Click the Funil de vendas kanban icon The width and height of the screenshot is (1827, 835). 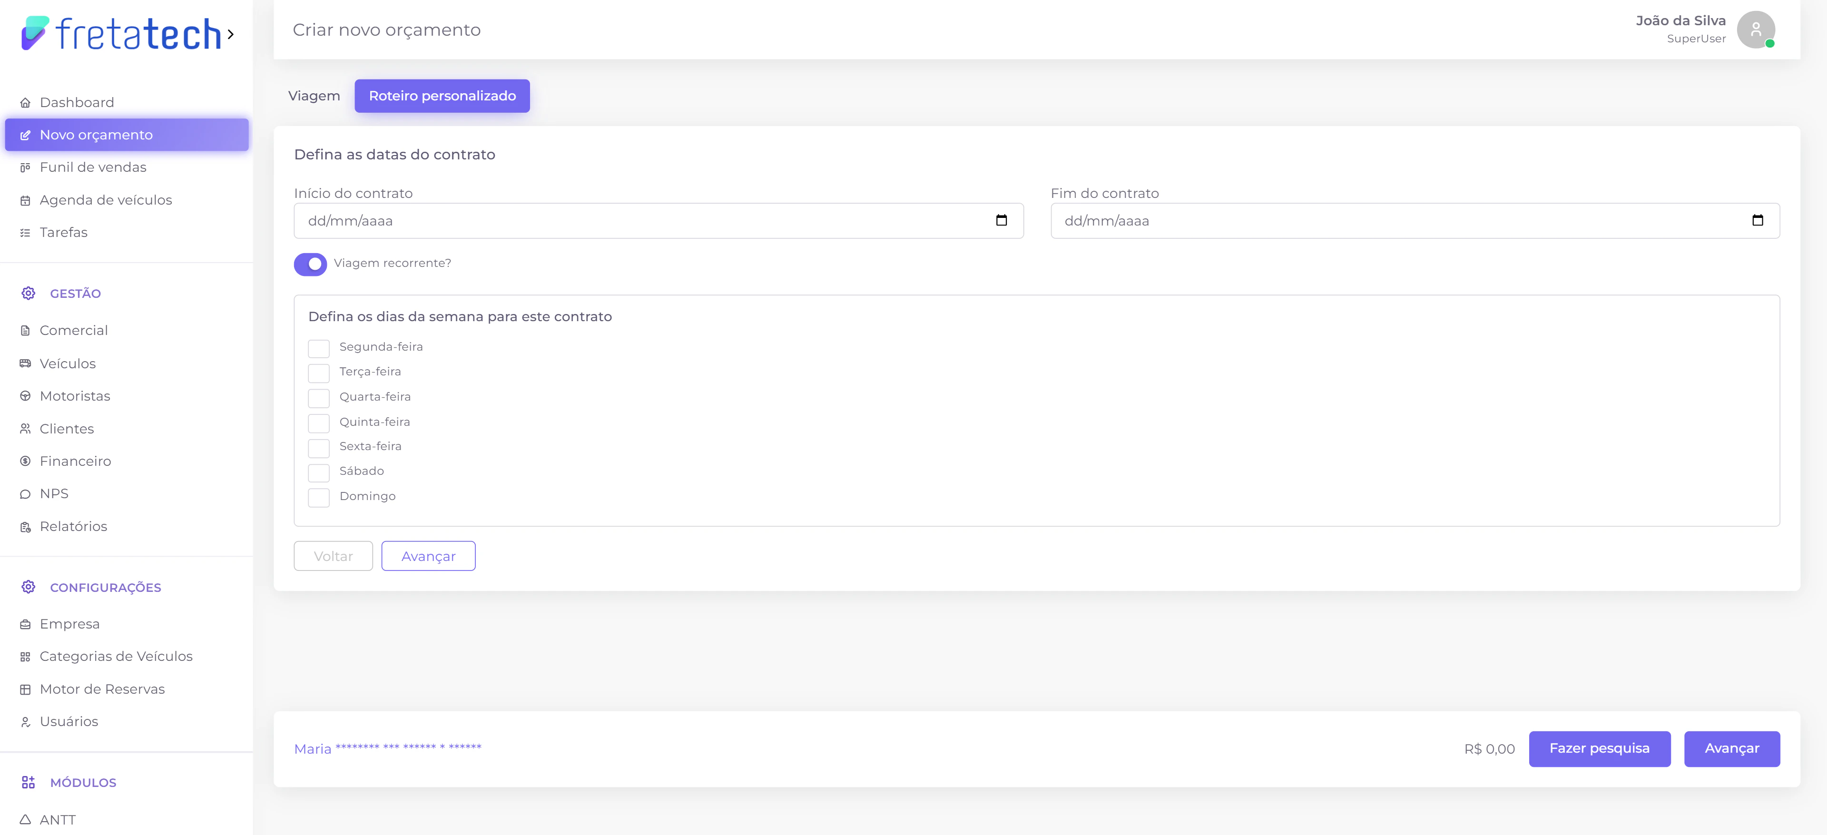[x=26, y=167]
